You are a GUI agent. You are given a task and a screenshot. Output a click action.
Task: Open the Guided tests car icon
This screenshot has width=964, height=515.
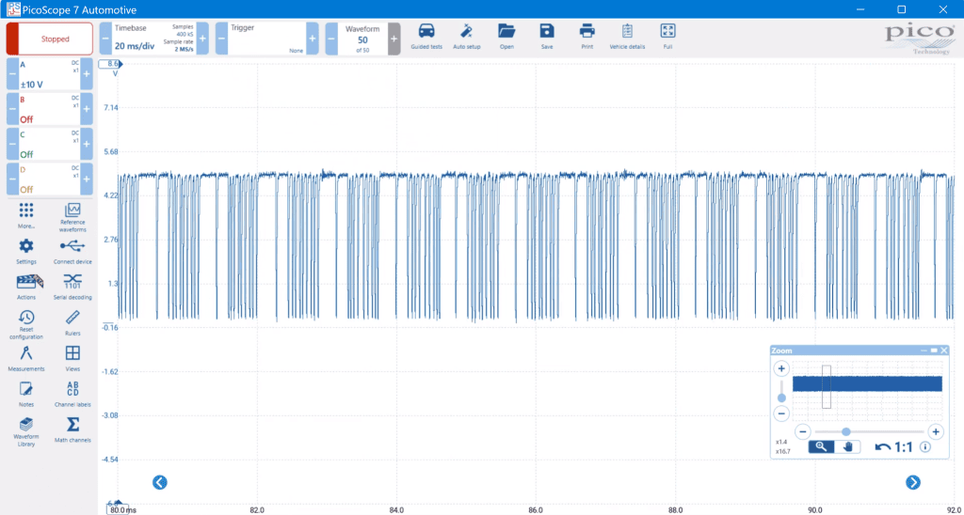coord(426,33)
